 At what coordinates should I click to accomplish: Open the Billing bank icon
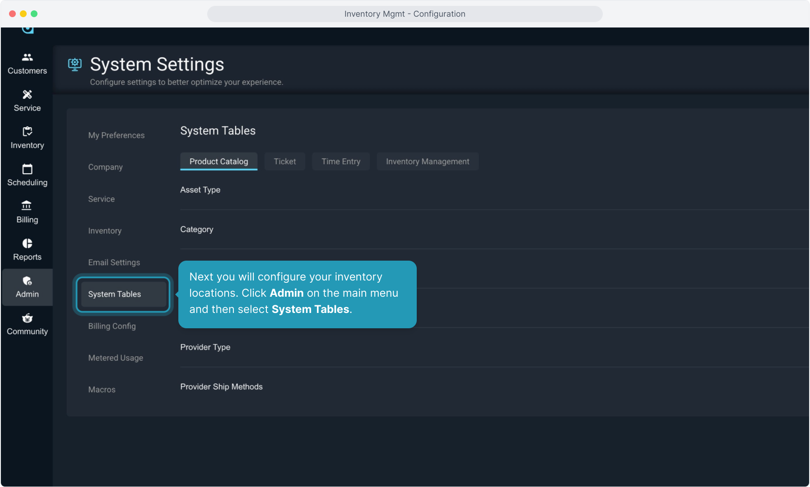(x=27, y=206)
